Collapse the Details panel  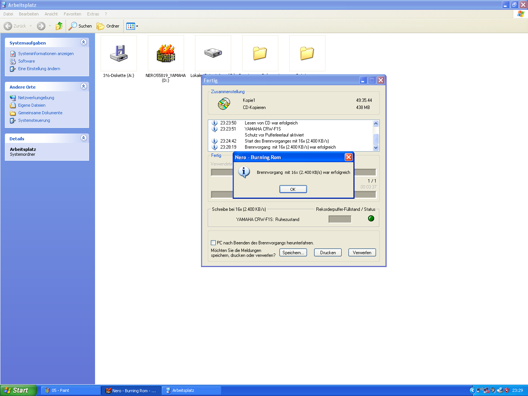pyautogui.click(x=84, y=138)
